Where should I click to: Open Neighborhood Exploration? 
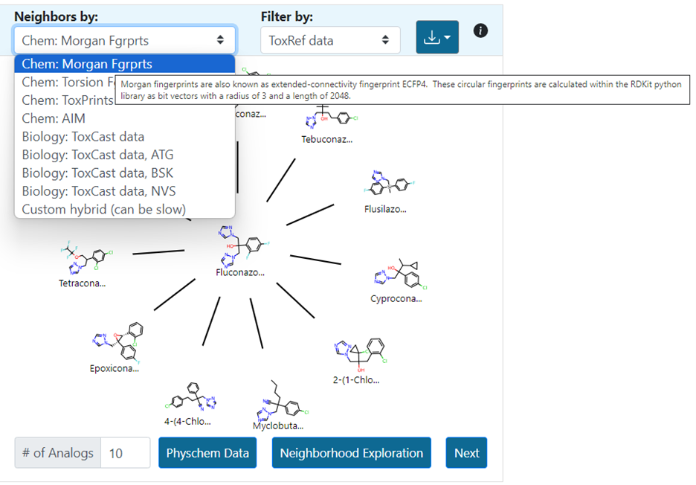[351, 453]
